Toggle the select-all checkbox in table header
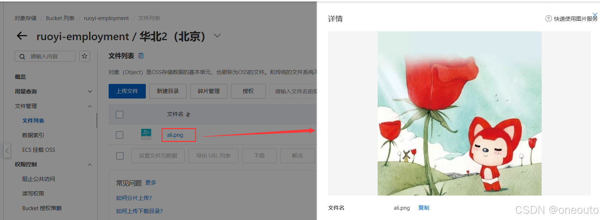The width and height of the screenshot is (600, 220). (x=120, y=115)
